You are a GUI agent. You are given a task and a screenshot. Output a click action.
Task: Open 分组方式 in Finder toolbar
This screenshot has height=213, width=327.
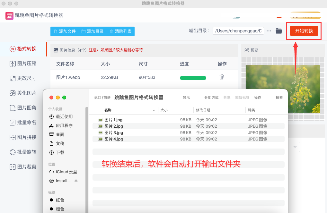pyautogui.click(x=211, y=98)
